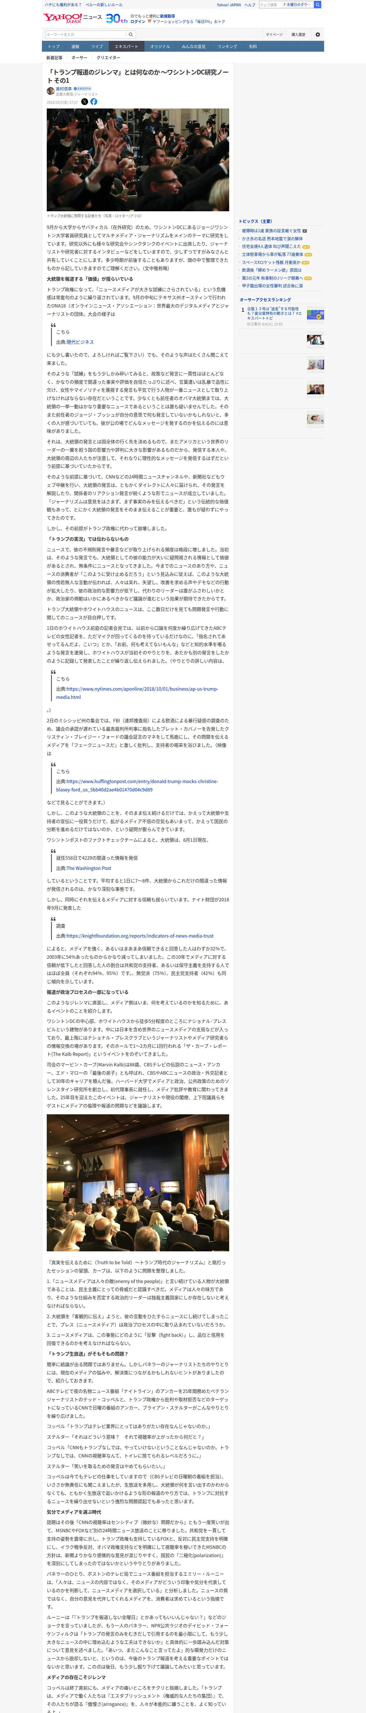Image resolution: width=366 pixels, height=1713 pixels.
Task: Open topic 住宅全焼4人遺体 叫び声聞こえた
Action: (272, 247)
